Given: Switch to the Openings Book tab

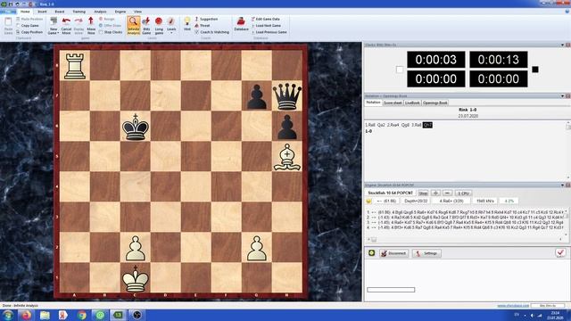Looking at the screenshot, I should point(435,103).
